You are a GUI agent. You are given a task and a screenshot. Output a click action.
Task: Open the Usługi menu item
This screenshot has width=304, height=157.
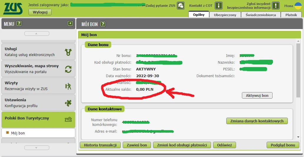pos(38,52)
